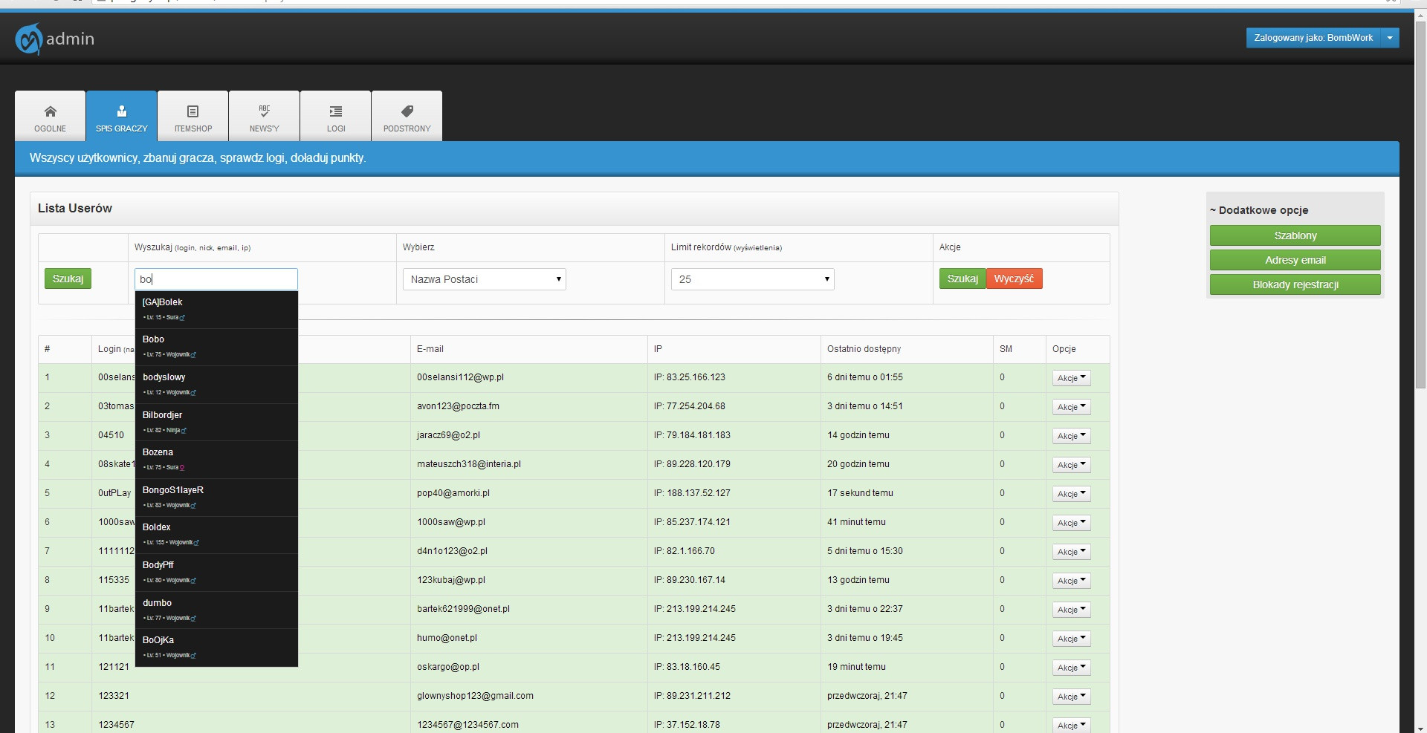Viewport: 1427px width, 733px height.
Task: Choose bodyslowy from autocomplete list
Action: [x=216, y=385]
